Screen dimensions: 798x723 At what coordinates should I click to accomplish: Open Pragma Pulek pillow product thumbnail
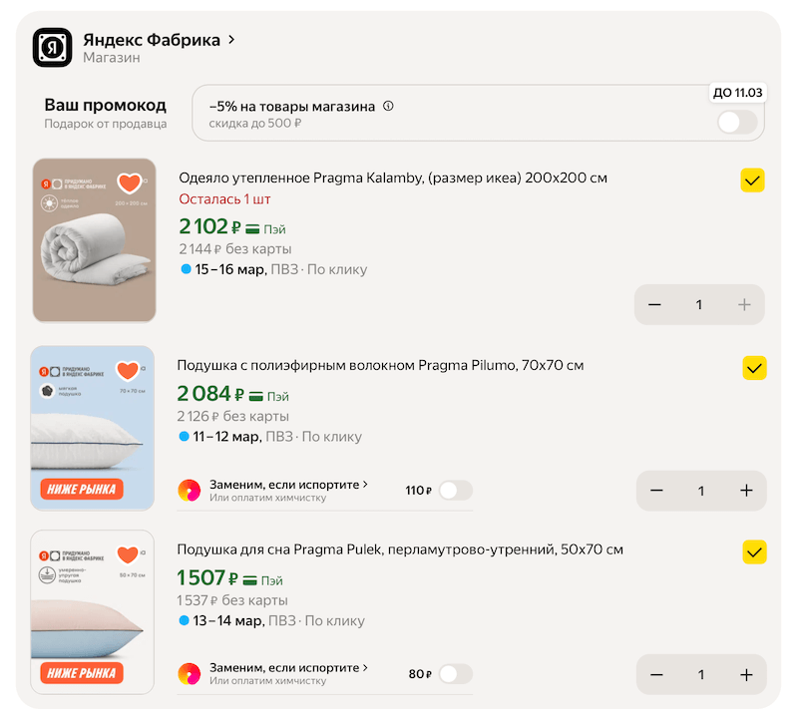pyautogui.click(x=92, y=612)
